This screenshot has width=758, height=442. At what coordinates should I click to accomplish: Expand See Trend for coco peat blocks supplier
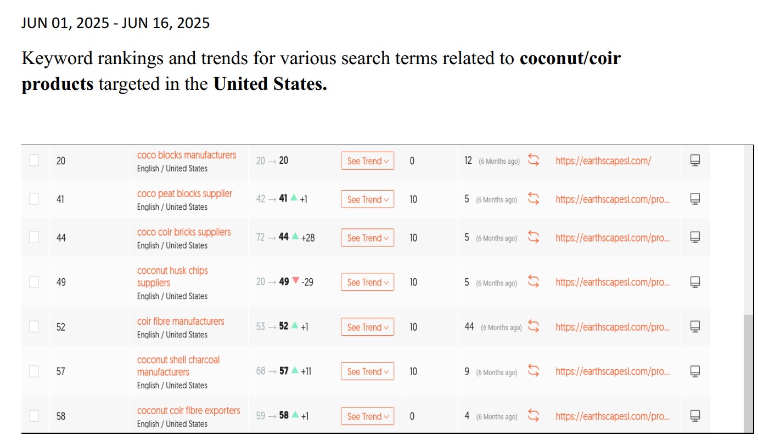pos(368,199)
